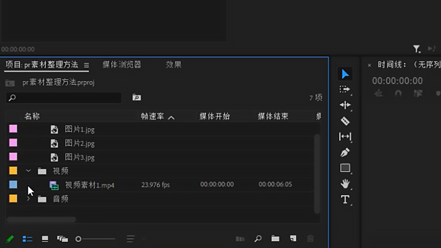This screenshot has height=248, width=441.
Task: Click the Clear trash icon
Action: coord(310,238)
